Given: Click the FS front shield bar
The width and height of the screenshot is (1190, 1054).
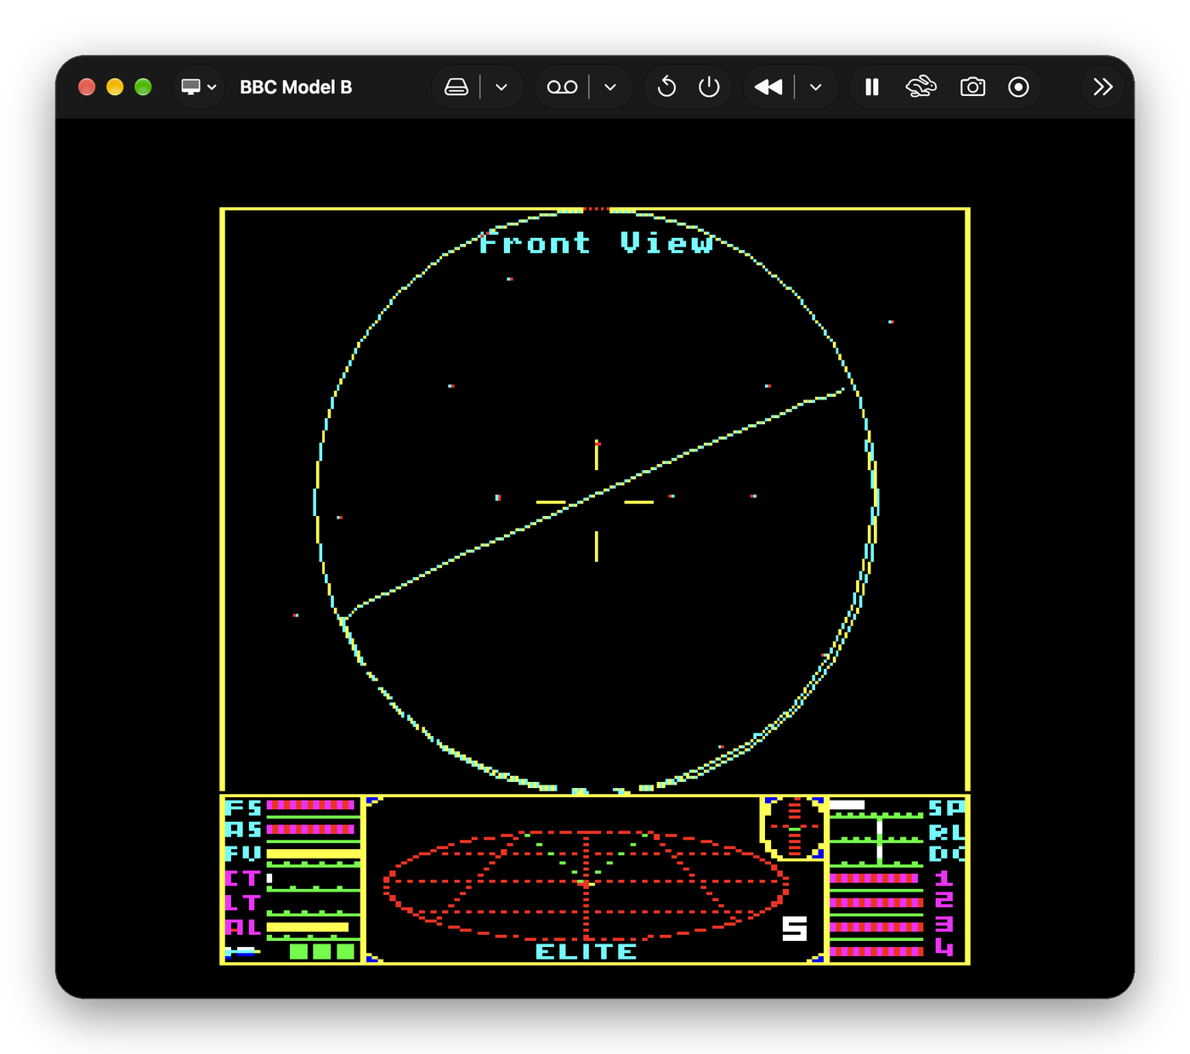Looking at the screenshot, I should click(310, 805).
